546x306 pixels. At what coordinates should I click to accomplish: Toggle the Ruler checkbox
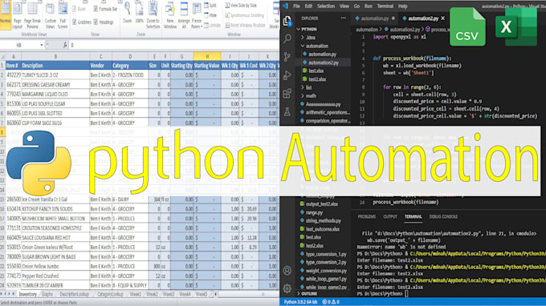pyautogui.click(x=74, y=10)
